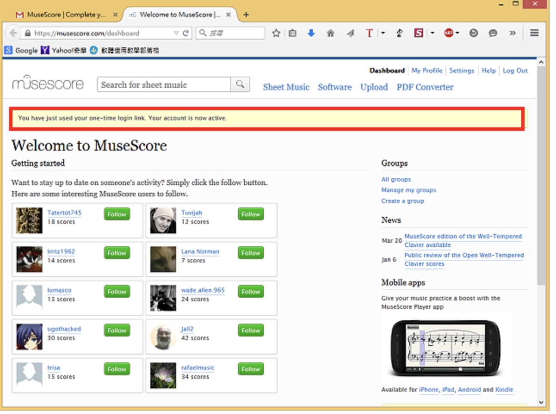The width and height of the screenshot is (556, 414).
Task: Follow user lmtz1962
Action: click(x=117, y=253)
